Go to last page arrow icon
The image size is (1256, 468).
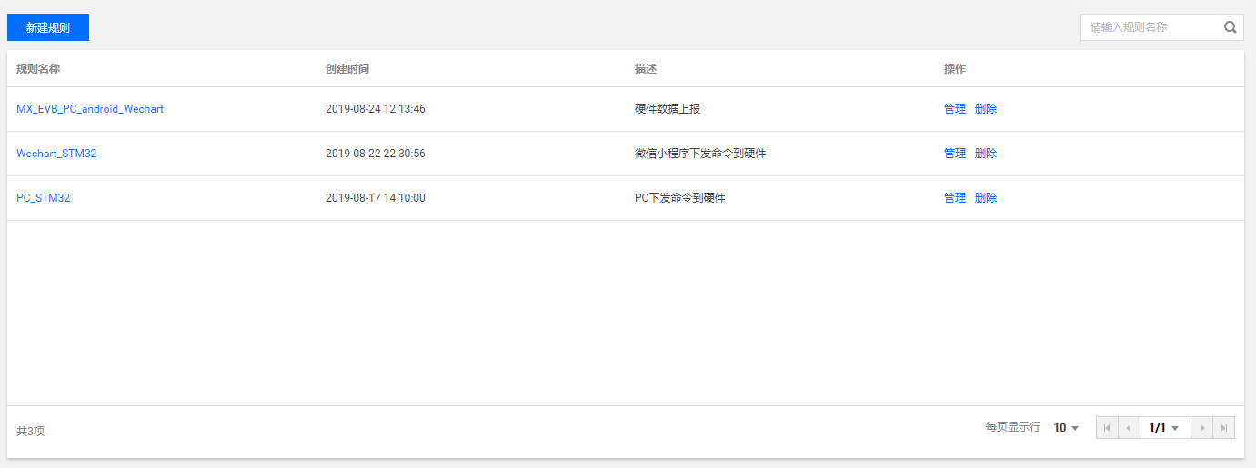pos(1224,427)
